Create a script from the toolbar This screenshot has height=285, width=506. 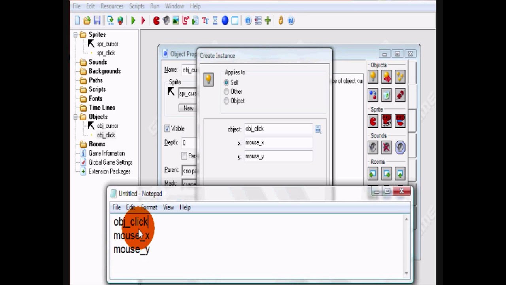pyautogui.click(x=195, y=21)
